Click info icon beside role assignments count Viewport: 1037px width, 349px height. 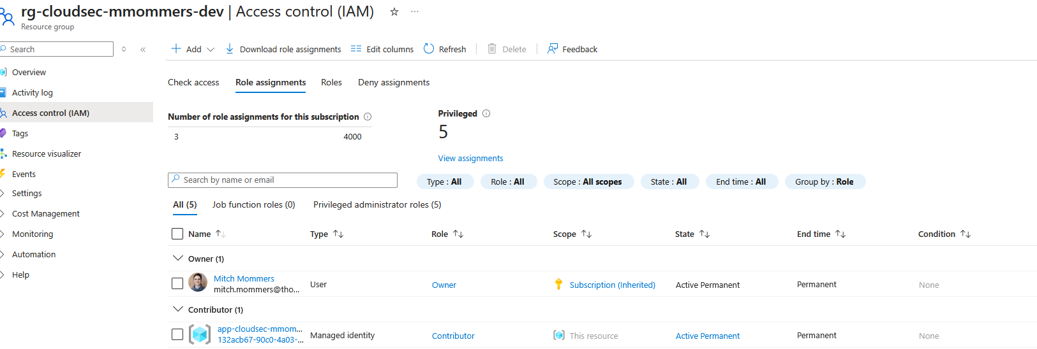(368, 117)
